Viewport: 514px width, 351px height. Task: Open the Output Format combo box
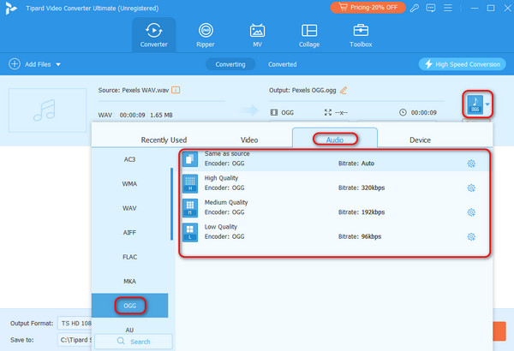75,323
